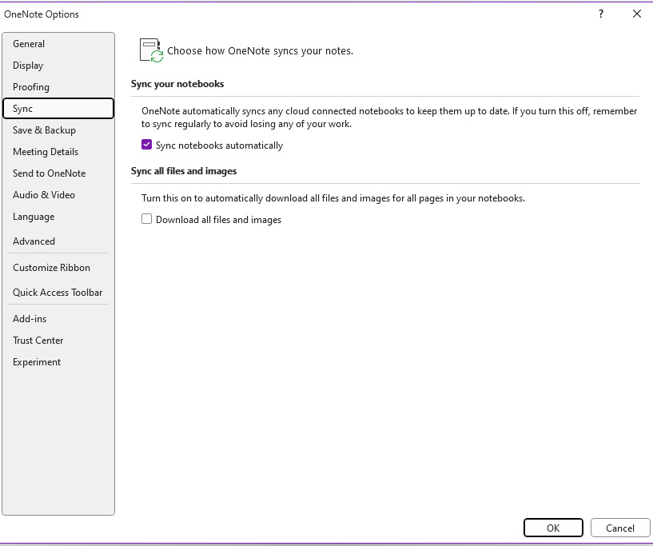Open Add-ins settings
Screen dimensions: 653x546
coord(58,319)
